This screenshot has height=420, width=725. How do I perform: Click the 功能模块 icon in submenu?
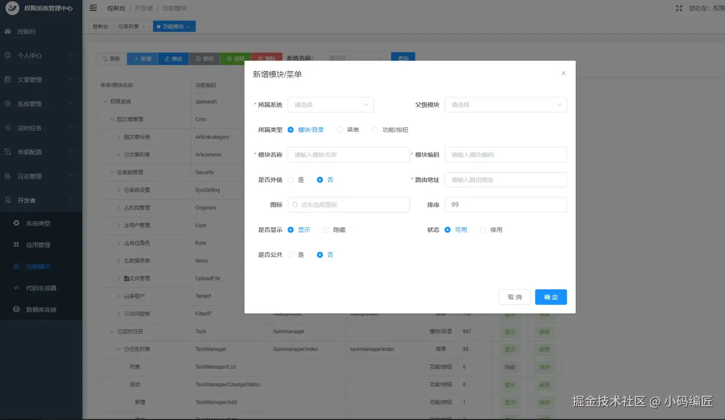coord(16,266)
